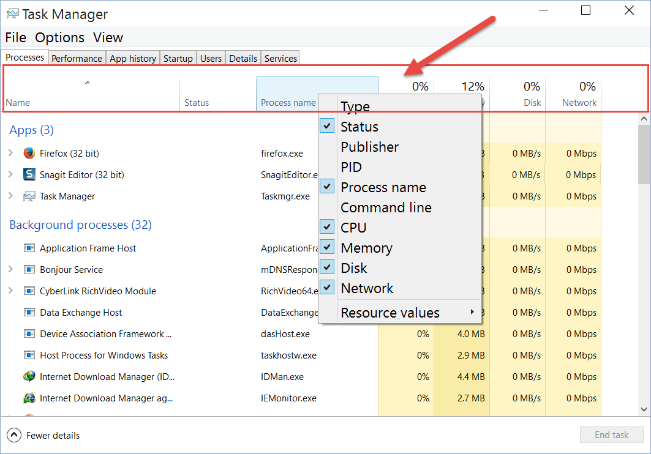
Task: Open the Resource values submenu
Action: click(x=388, y=312)
